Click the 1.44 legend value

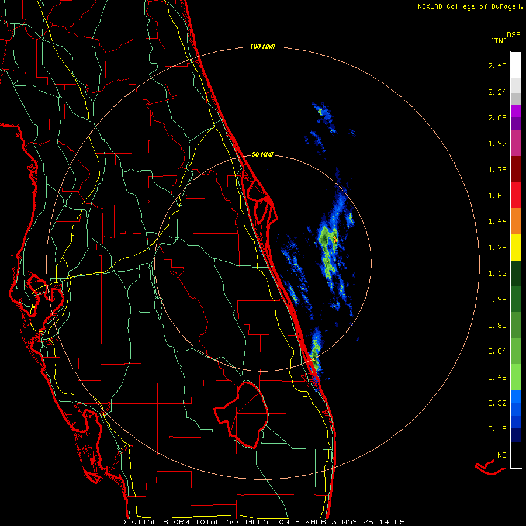tap(497, 222)
